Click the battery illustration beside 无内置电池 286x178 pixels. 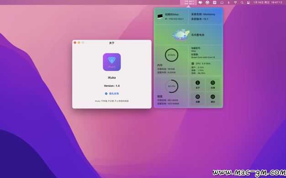pyautogui.click(x=181, y=35)
